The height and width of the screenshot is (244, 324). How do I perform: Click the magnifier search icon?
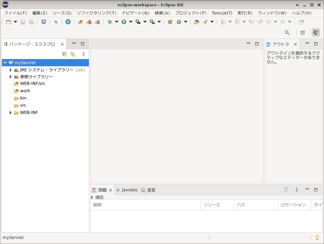tap(287, 33)
